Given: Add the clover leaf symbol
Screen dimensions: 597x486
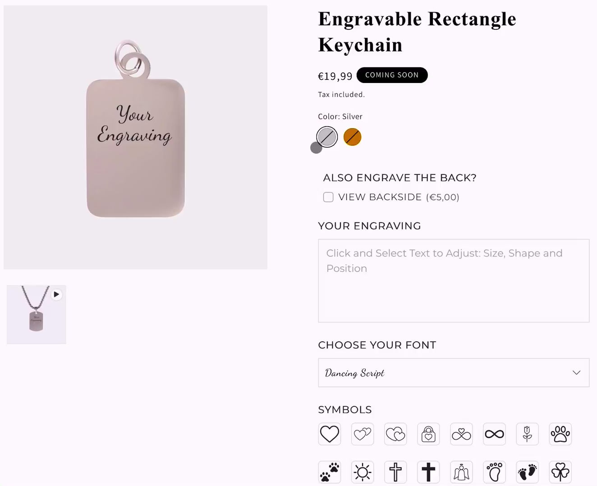Looking at the screenshot, I should click(x=560, y=472).
